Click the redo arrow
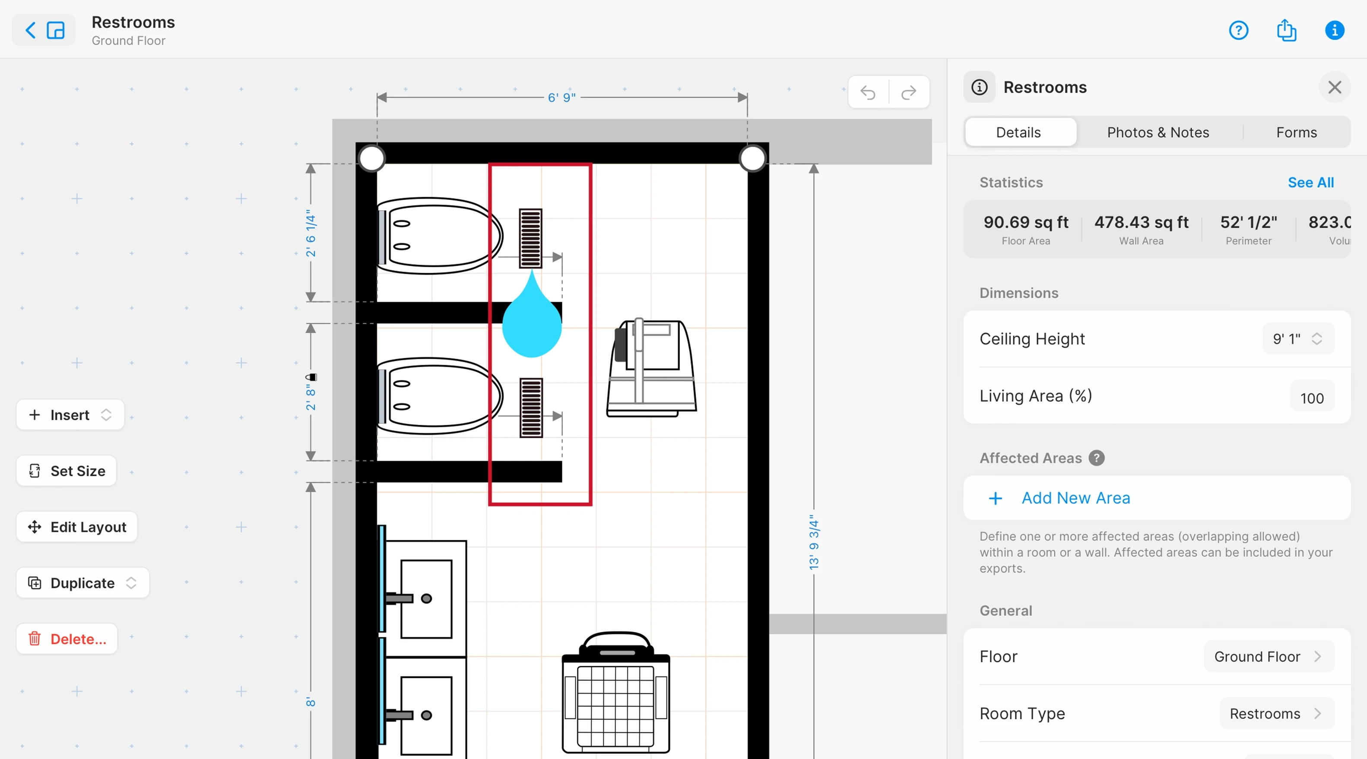 (x=909, y=92)
